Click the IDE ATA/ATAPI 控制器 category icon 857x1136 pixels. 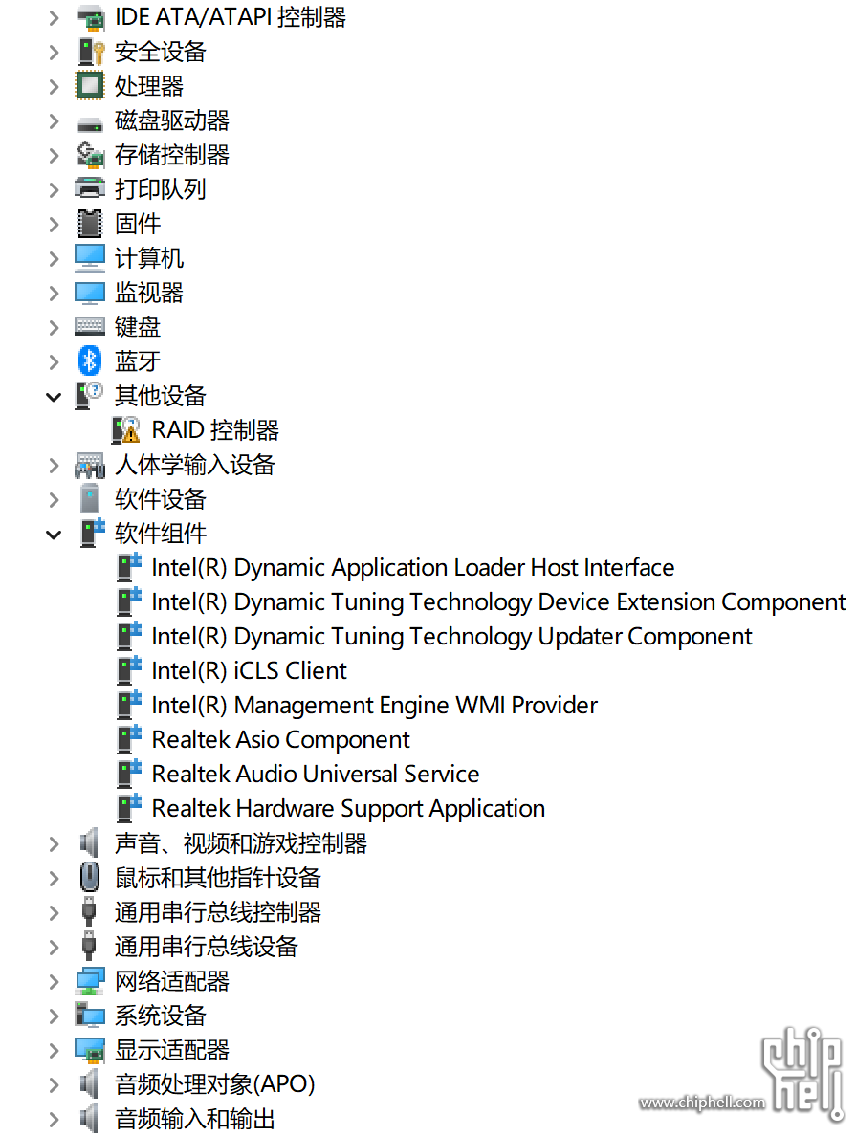point(90,17)
